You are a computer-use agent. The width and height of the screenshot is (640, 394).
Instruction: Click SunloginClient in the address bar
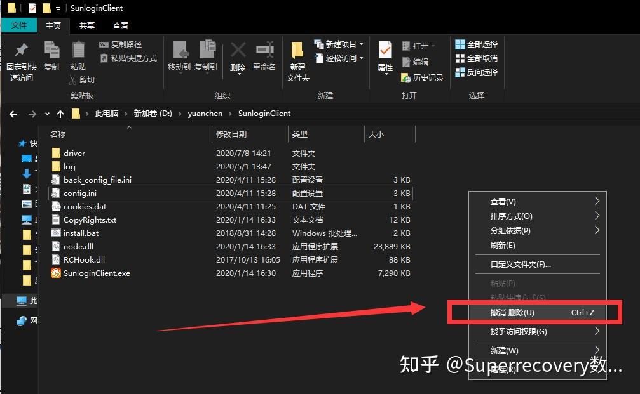point(264,114)
